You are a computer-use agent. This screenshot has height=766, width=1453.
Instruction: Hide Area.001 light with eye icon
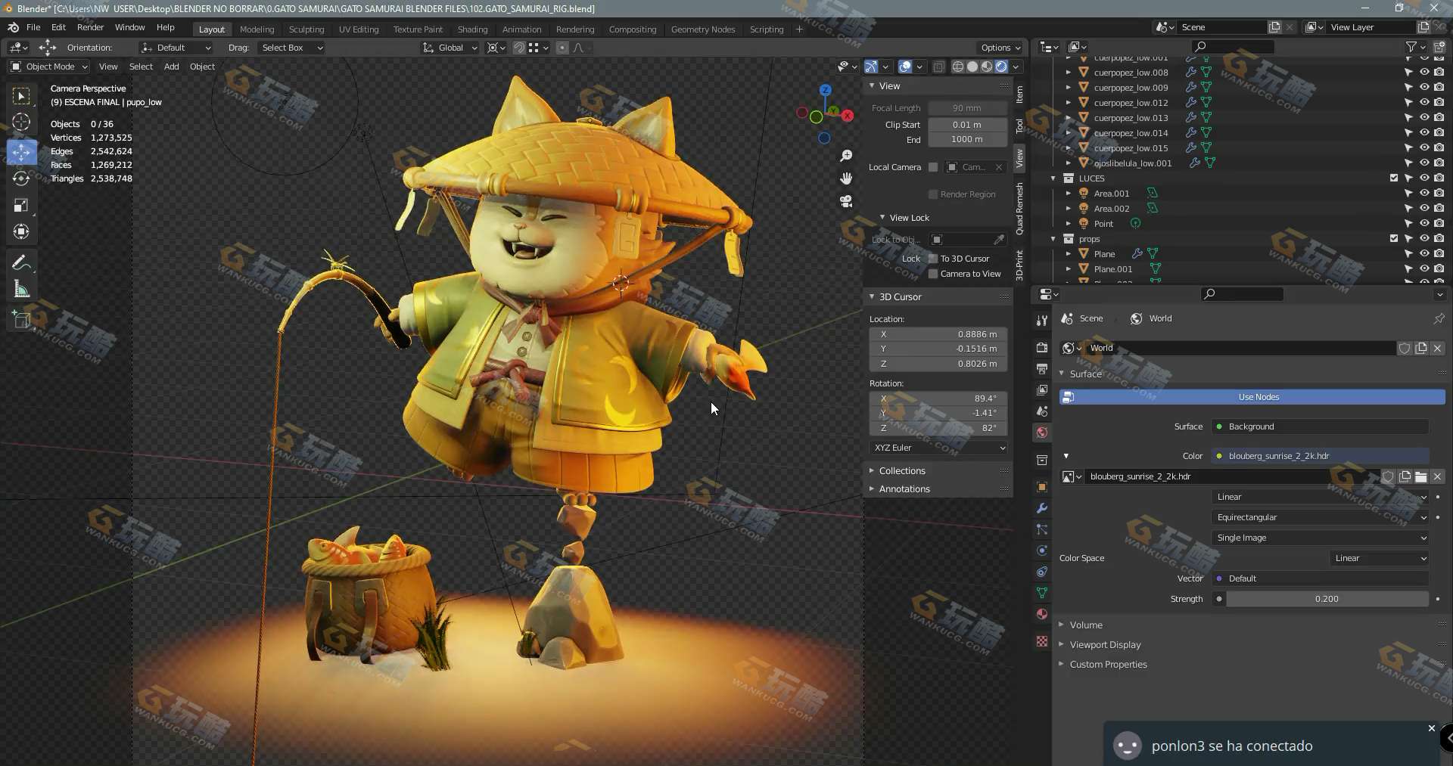1424,194
